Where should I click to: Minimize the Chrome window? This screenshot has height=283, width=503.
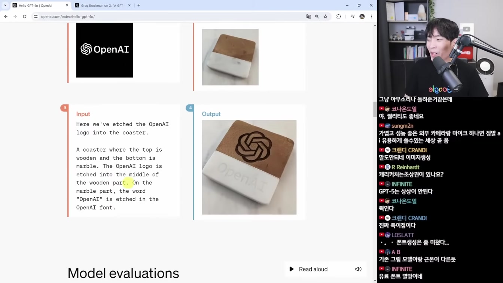point(347,5)
